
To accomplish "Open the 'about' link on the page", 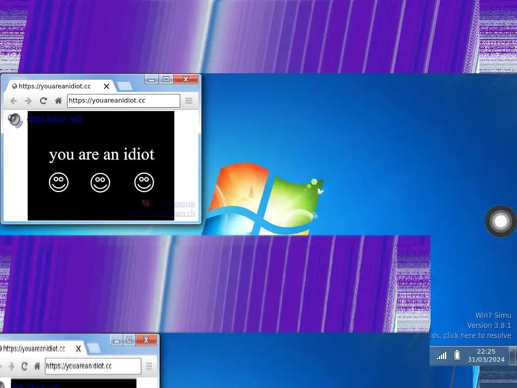I will pos(36,118).
